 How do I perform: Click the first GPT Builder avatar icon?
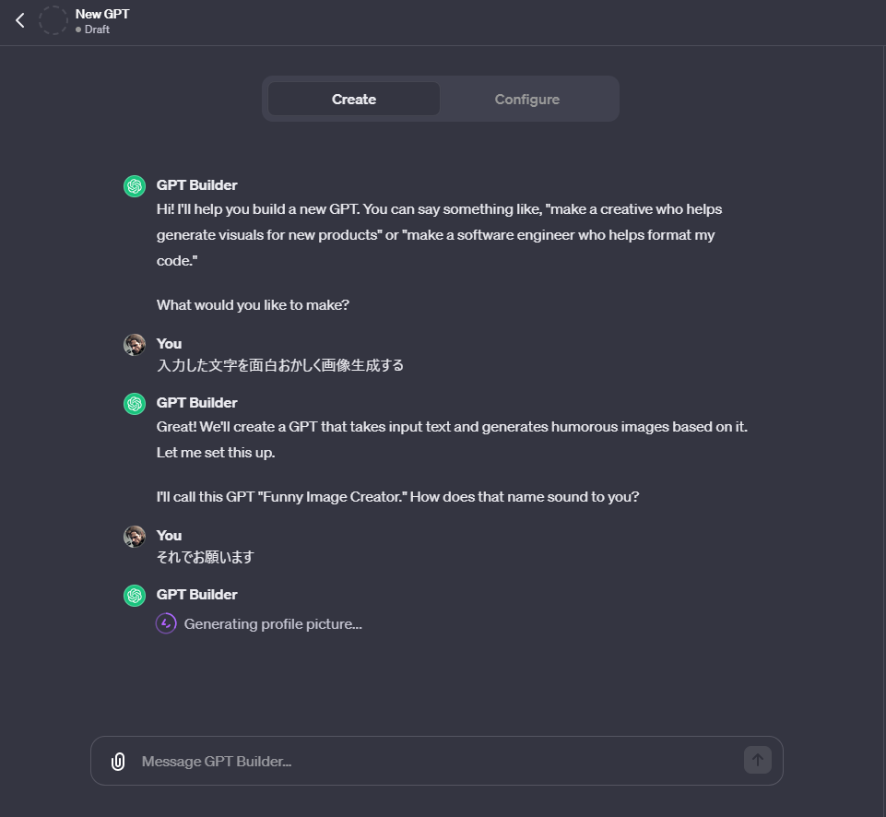click(135, 186)
